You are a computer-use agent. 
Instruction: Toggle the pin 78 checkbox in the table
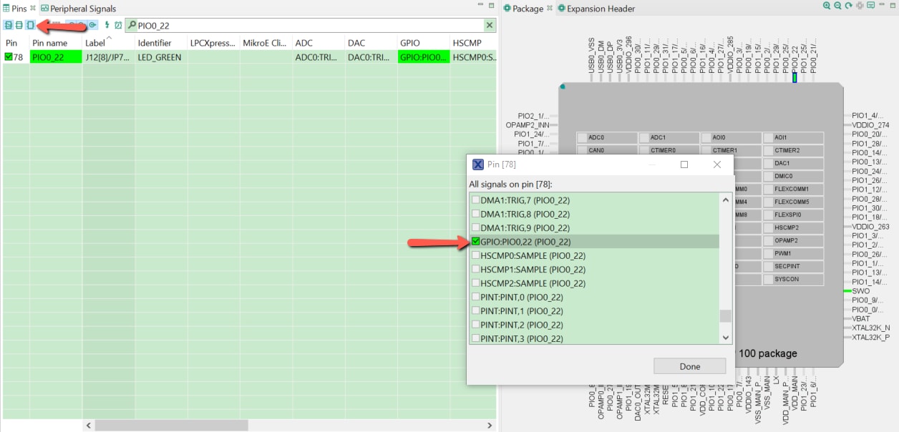coord(9,57)
